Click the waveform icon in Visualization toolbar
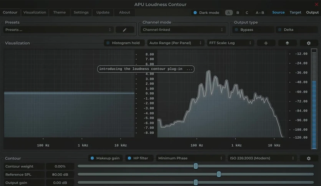Viewport: 321px width, 186px height. click(266, 43)
